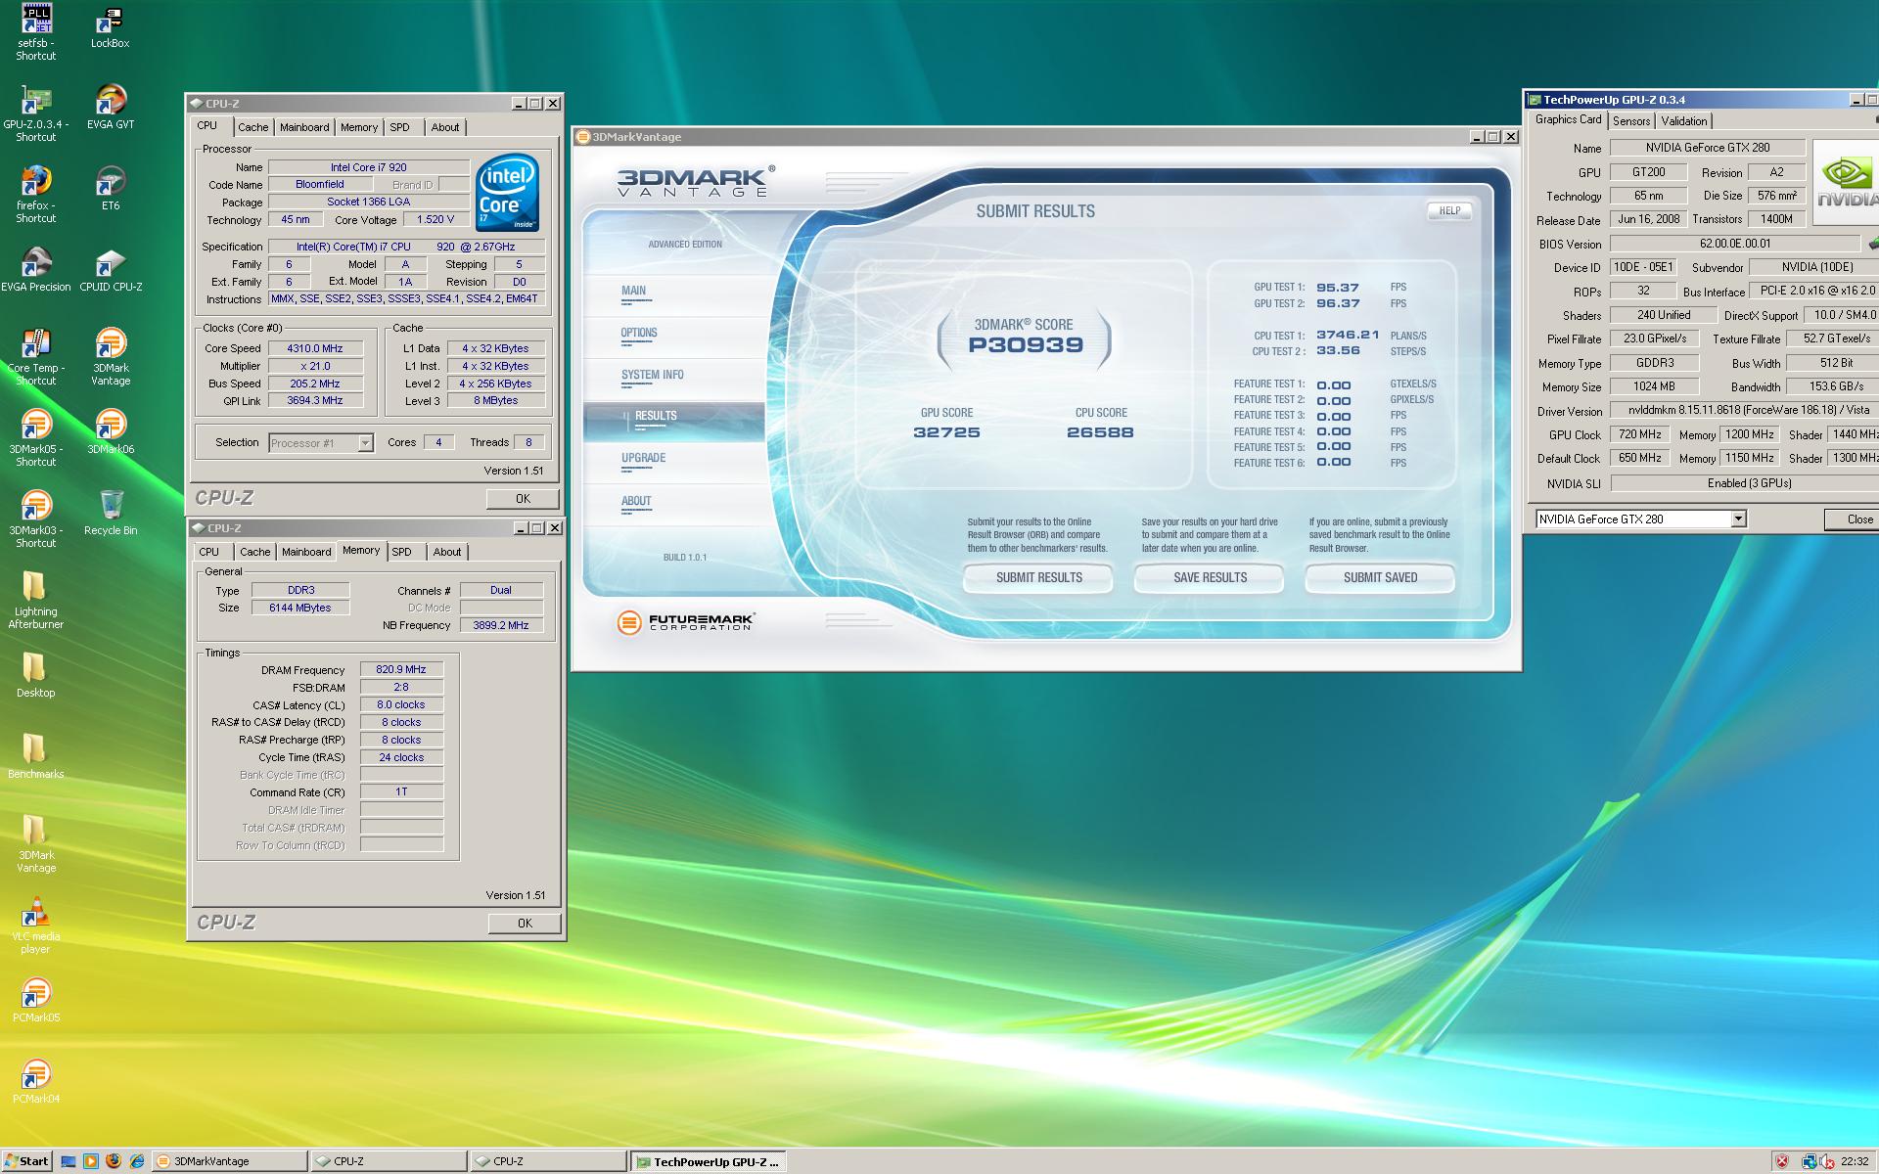This screenshot has width=1879, height=1174.
Task: Click TechPowerUp GPU-Z taskbar button
Action: click(708, 1161)
